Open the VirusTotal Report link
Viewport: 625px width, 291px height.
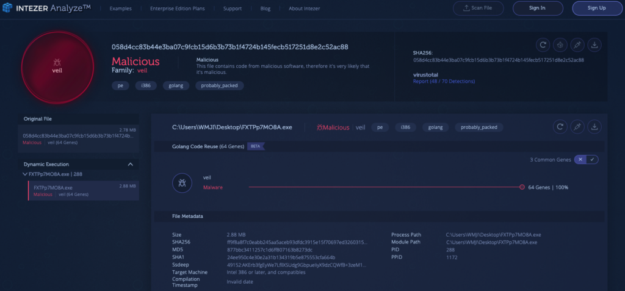coord(444,81)
